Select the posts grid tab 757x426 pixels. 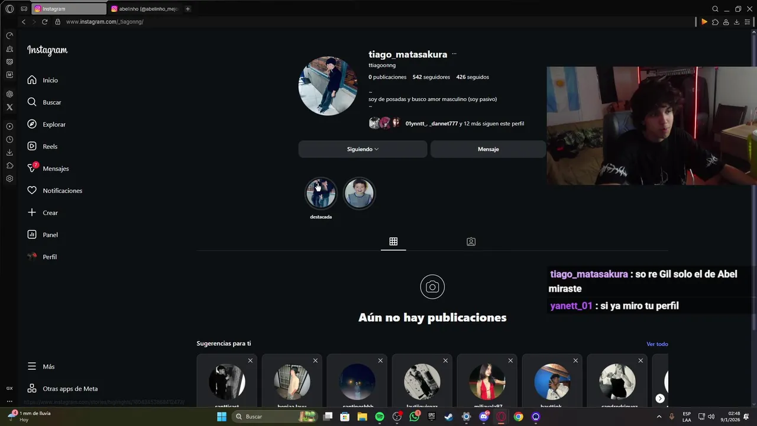pos(393,241)
